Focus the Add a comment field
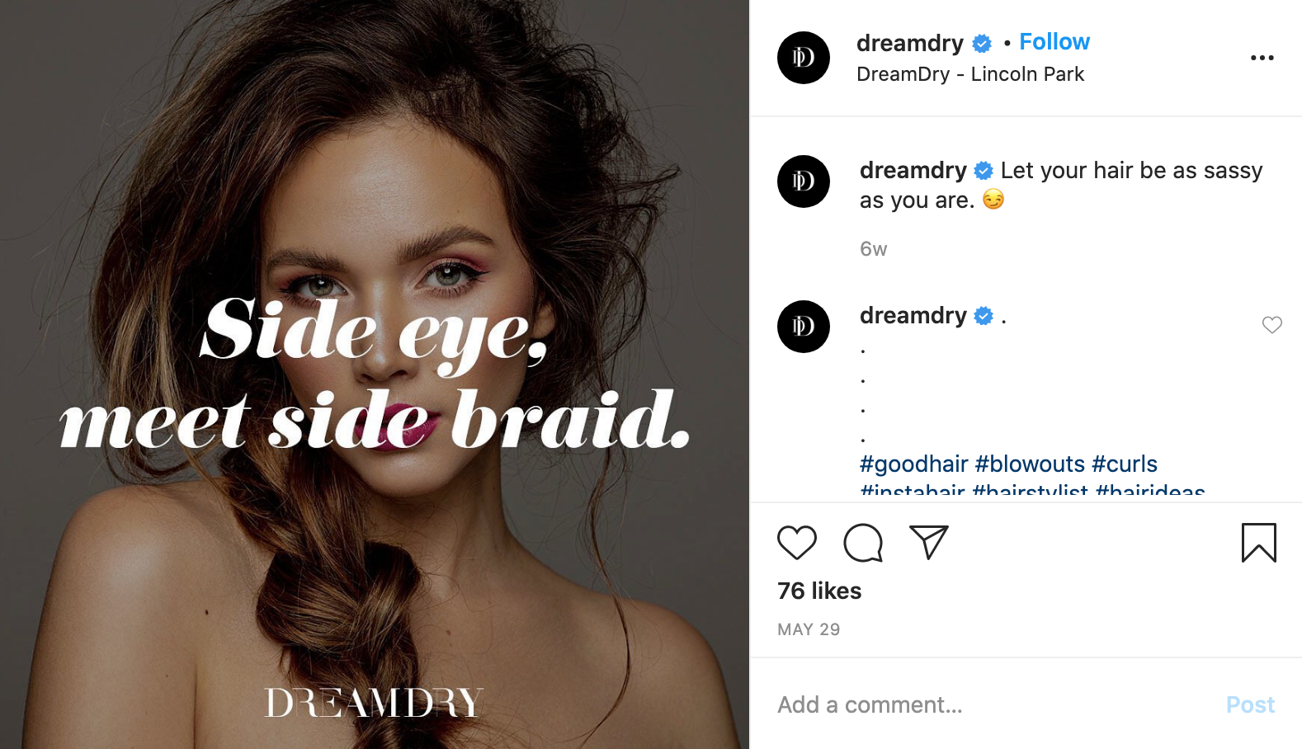 tap(990, 704)
